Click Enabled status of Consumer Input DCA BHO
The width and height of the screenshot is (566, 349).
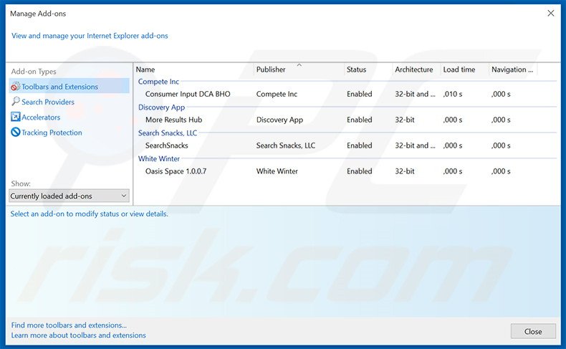point(359,94)
